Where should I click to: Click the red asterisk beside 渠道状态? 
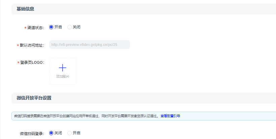pyautogui.click(x=25, y=28)
